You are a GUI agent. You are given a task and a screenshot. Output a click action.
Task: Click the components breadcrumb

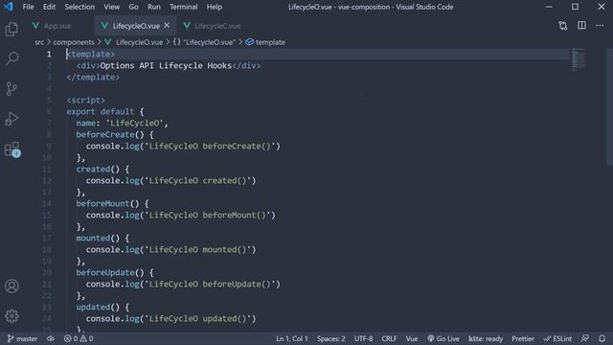pos(74,42)
